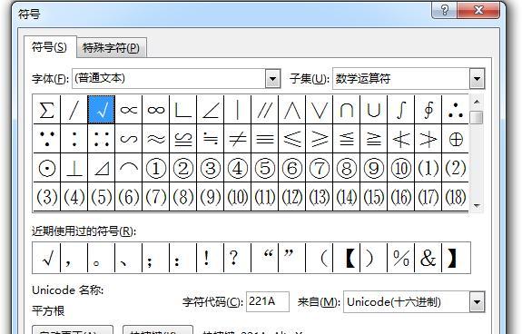Click the 字符代码 input field
The width and height of the screenshot is (522, 334).
267,301
